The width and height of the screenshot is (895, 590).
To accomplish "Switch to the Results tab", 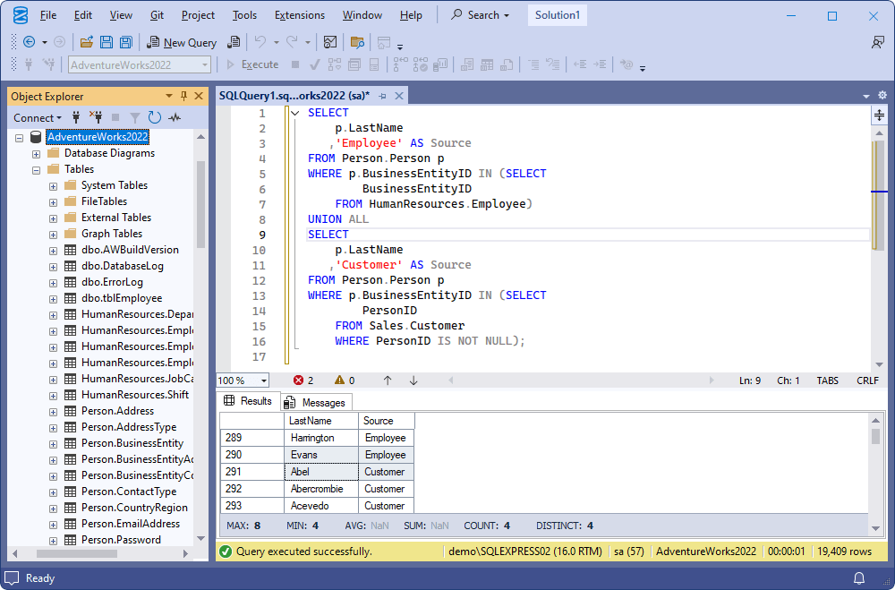I will pyautogui.click(x=248, y=401).
